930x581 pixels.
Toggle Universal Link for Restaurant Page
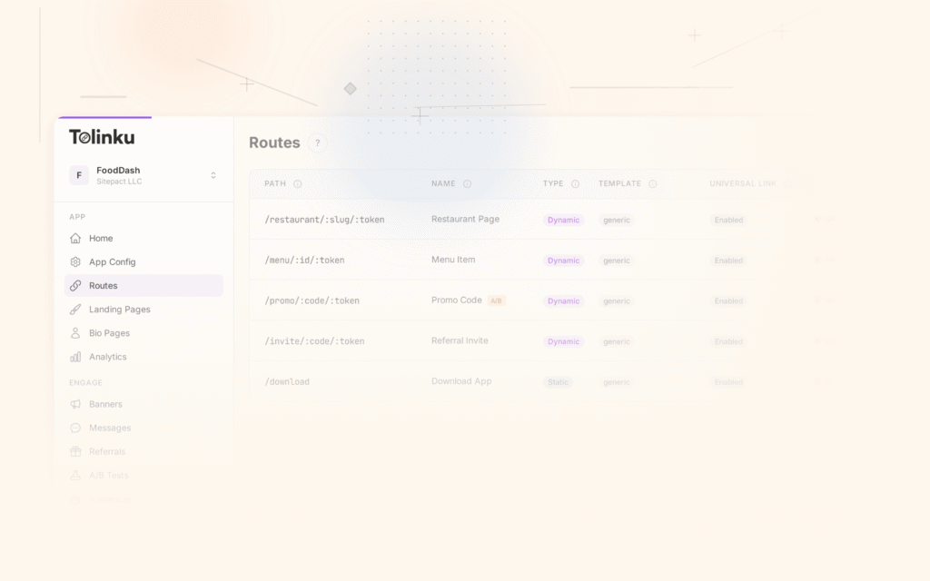pyautogui.click(x=727, y=220)
